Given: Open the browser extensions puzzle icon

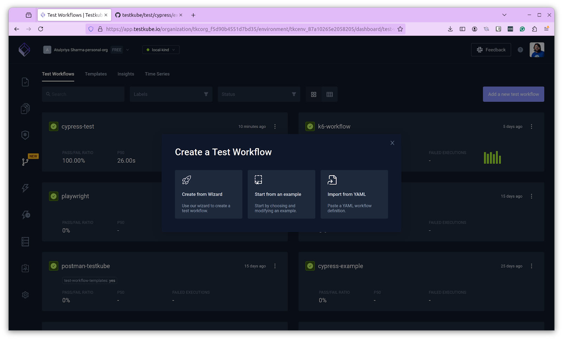Looking at the screenshot, I should point(534,29).
